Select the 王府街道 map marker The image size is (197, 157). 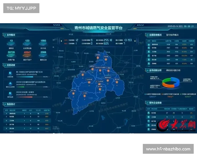pyautogui.click(x=89, y=82)
